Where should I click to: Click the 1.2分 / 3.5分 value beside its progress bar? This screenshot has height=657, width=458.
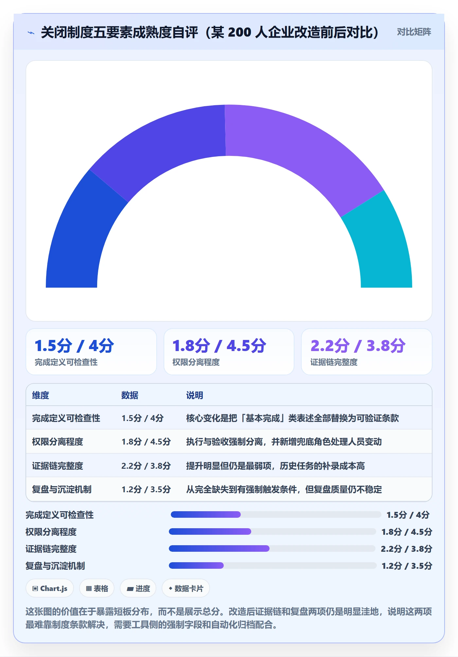[x=407, y=566]
